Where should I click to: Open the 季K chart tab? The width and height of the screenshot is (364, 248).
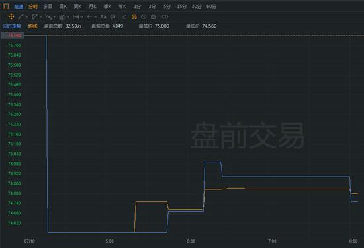[107, 7]
